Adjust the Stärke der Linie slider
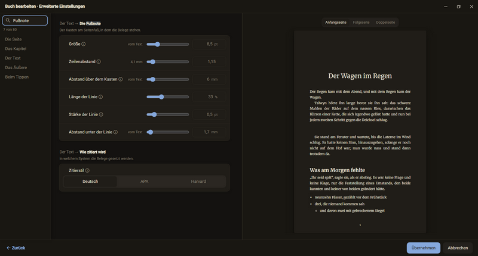 (x=168, y=114)
